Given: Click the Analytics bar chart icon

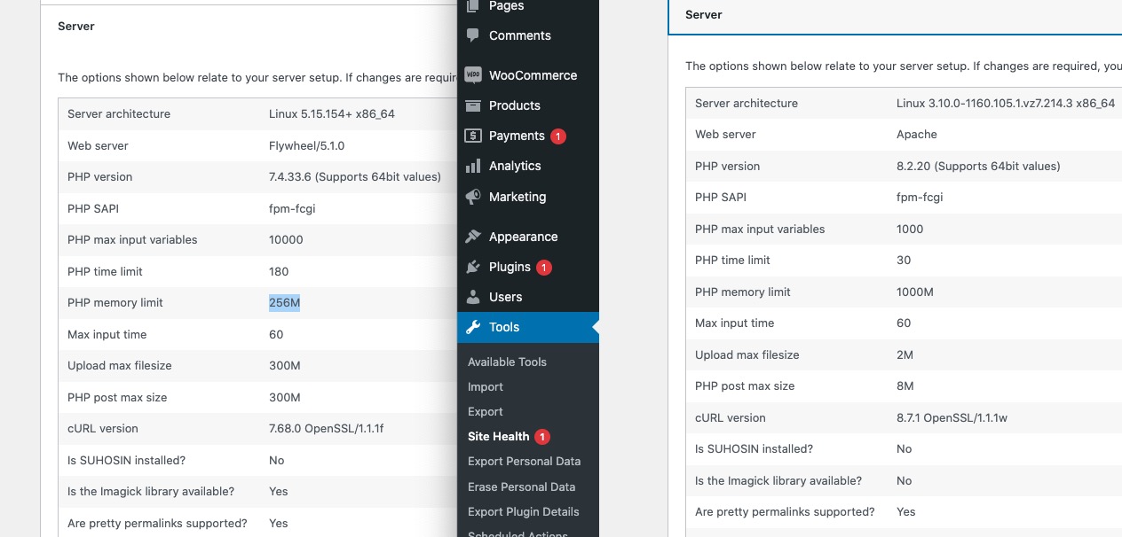Looking at the screenshot, I should pyautogui.click(x=473, y=166).
